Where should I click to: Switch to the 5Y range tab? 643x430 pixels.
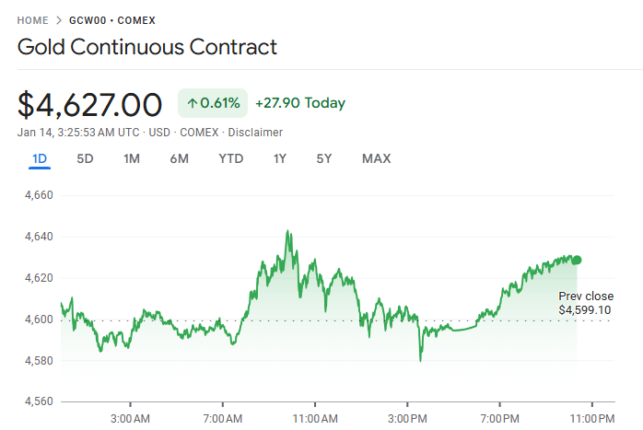[x=323, y=158]
